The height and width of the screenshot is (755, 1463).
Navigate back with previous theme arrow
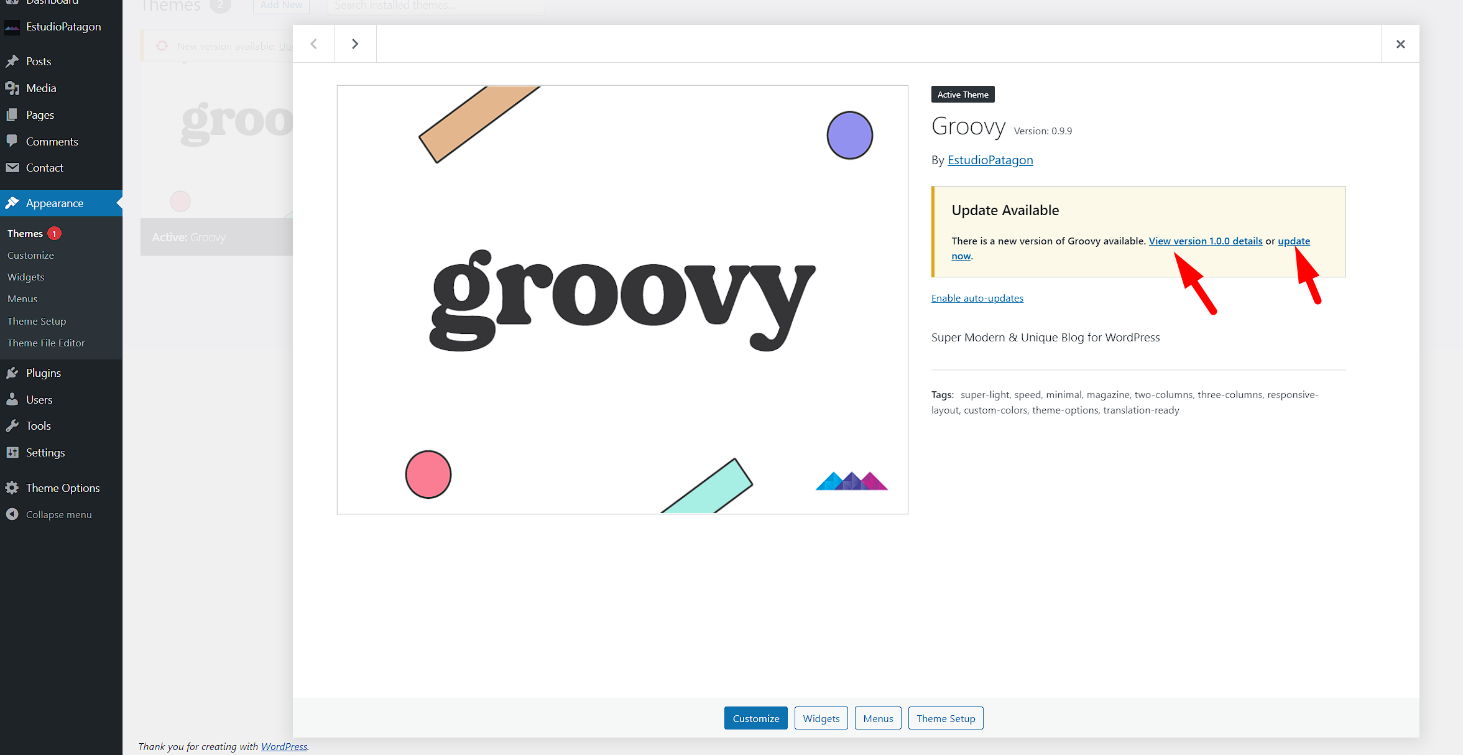click(x=313, y=42)
